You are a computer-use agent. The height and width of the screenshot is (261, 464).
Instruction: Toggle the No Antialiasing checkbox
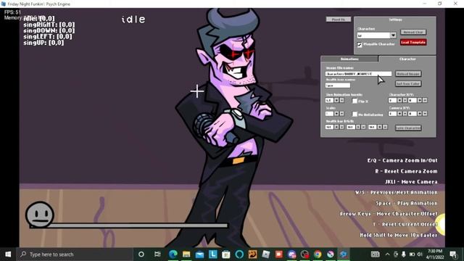(355, 114)
